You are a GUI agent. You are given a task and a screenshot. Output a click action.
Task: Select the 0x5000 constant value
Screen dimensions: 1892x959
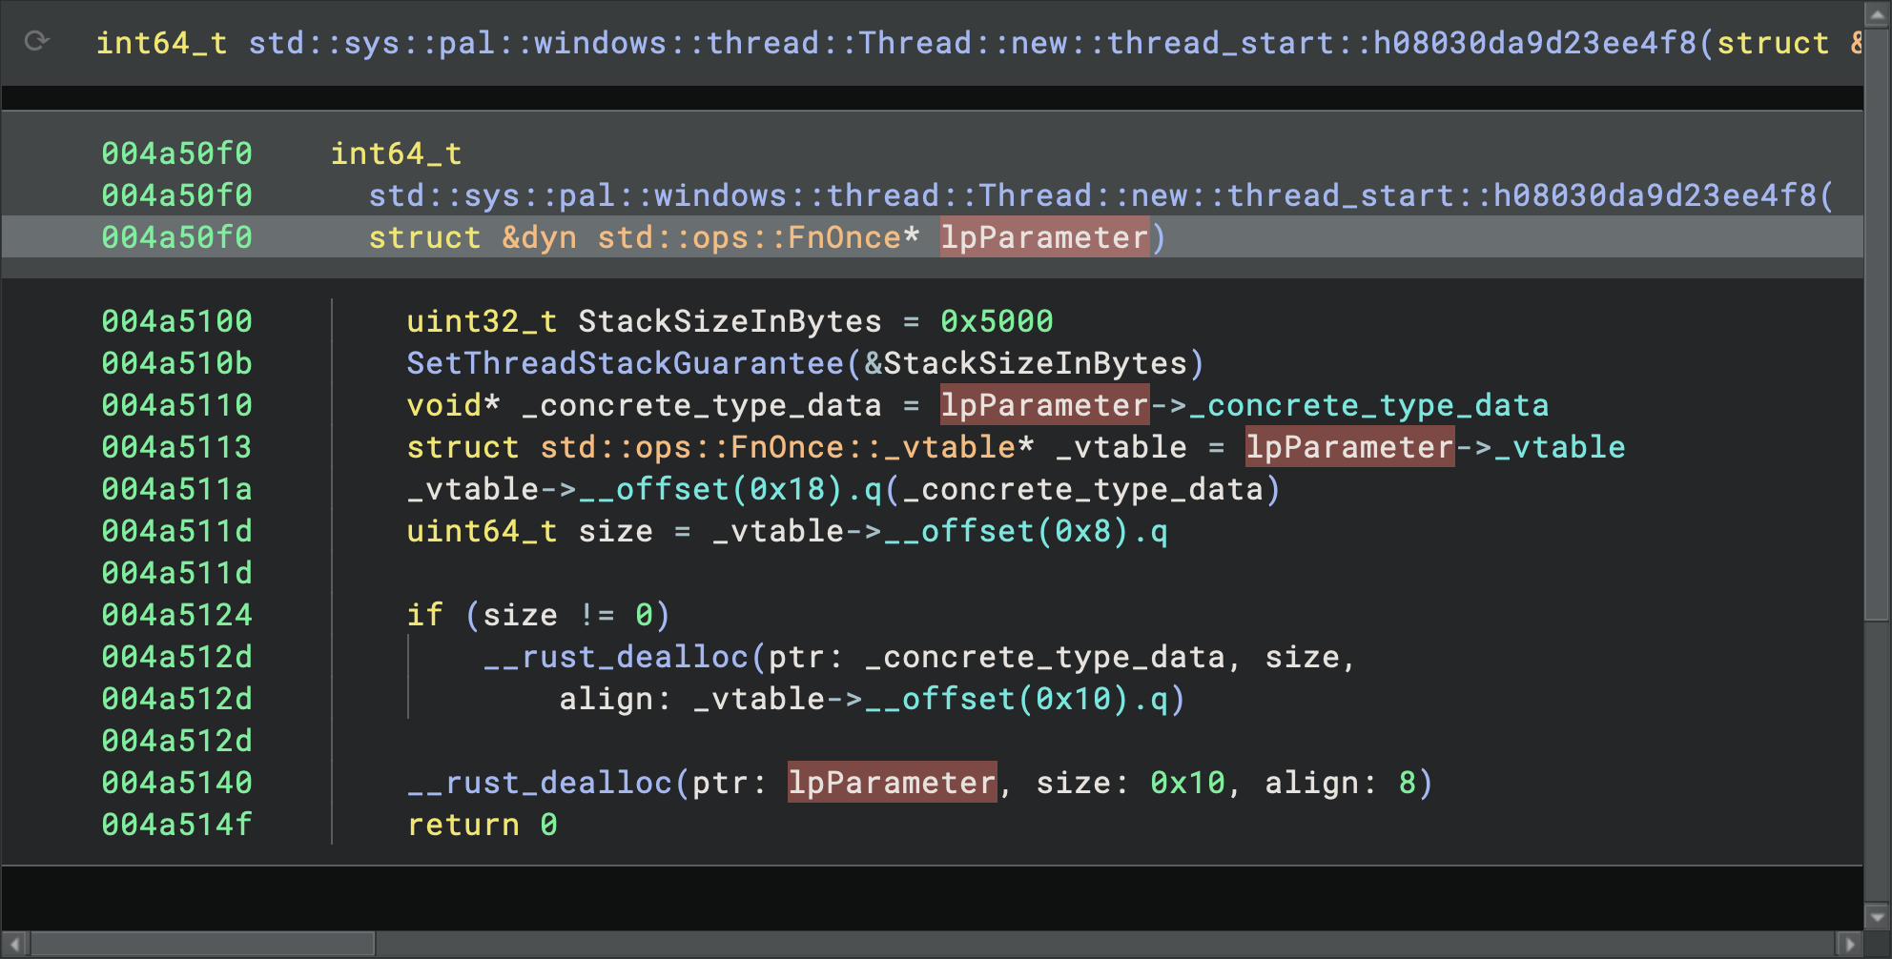pyautogui.click(x=997, y=321)
